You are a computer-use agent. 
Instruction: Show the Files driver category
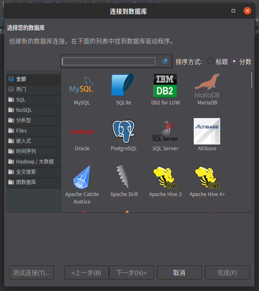[33, 131]
